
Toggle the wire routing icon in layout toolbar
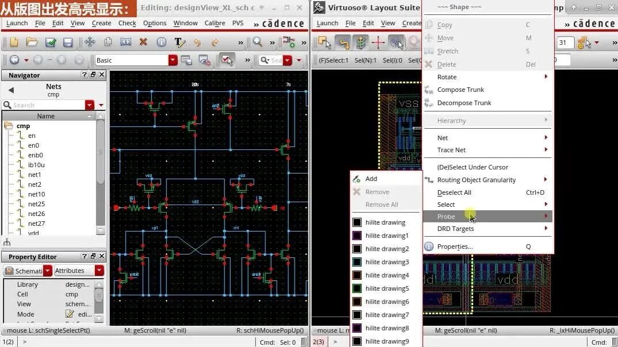[x=344, y=43]
